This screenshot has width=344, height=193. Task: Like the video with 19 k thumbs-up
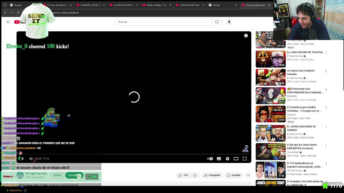183,175
